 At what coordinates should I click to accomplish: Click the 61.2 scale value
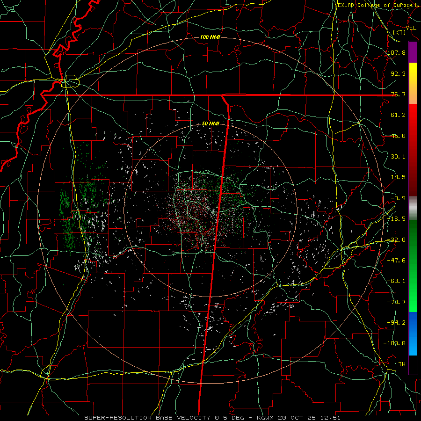[x=398, y=115]
